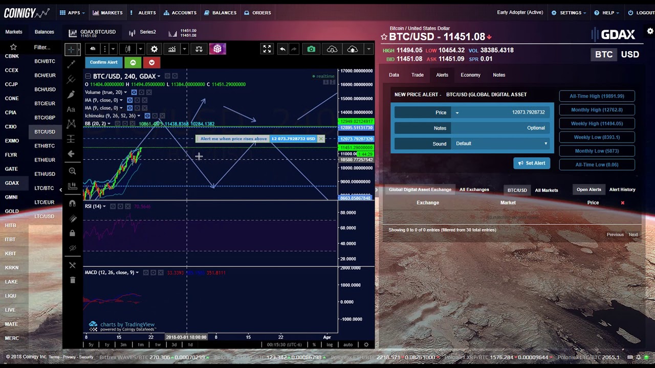
Task: Toggle the magnet mode icon
Action: [72, 203]
